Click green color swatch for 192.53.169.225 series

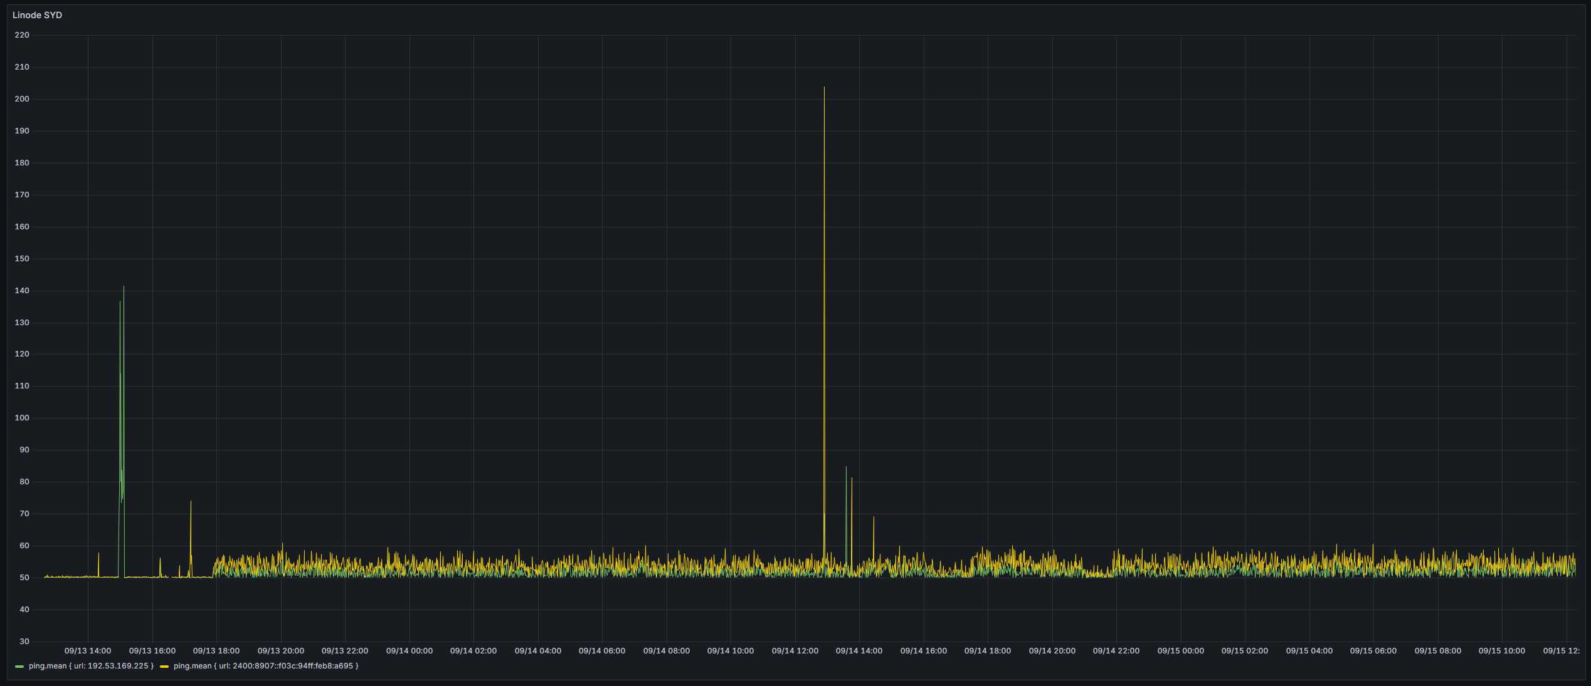[19, 667]
